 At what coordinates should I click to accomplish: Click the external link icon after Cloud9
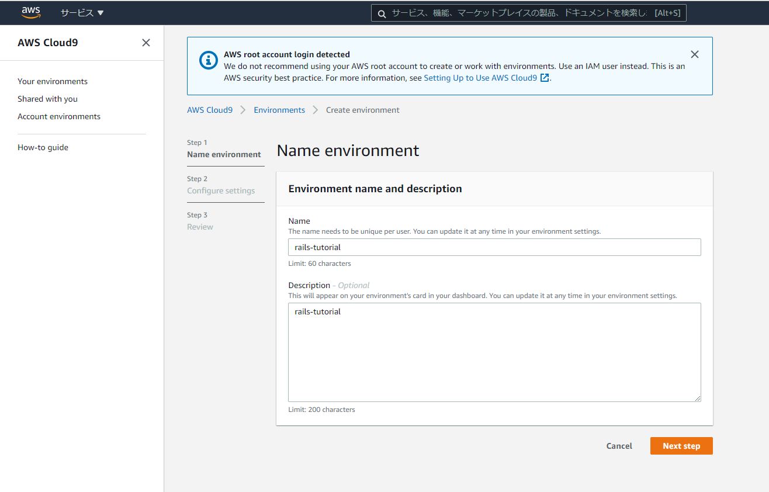coord(545,78)
